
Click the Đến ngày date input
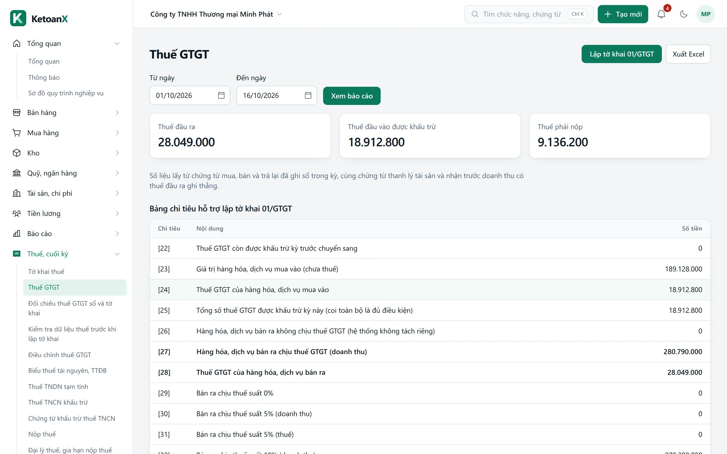pyautogui.click(x=276, y=95)
